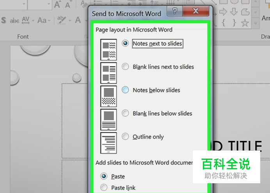Insert the right brace shape

234,23
